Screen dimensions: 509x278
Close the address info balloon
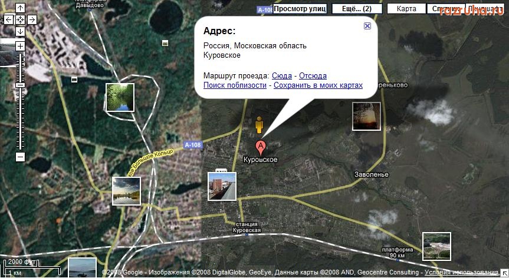tap(367, 26)
